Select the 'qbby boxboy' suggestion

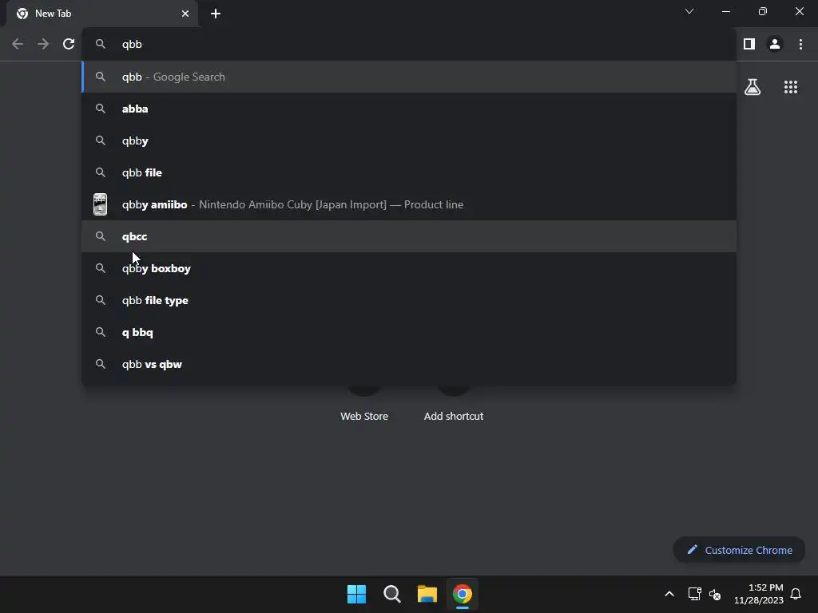pyautogui.click(x=410, y=268)
